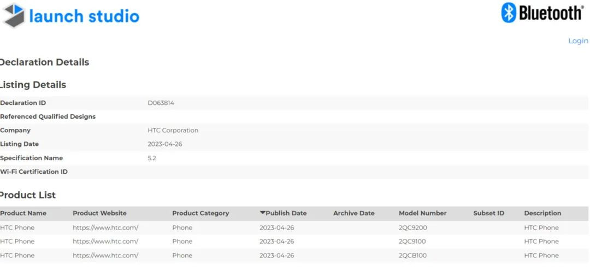
Task: Select model number 2QCB100 cell
Action: pyautogui.click(x=413, y=255)
